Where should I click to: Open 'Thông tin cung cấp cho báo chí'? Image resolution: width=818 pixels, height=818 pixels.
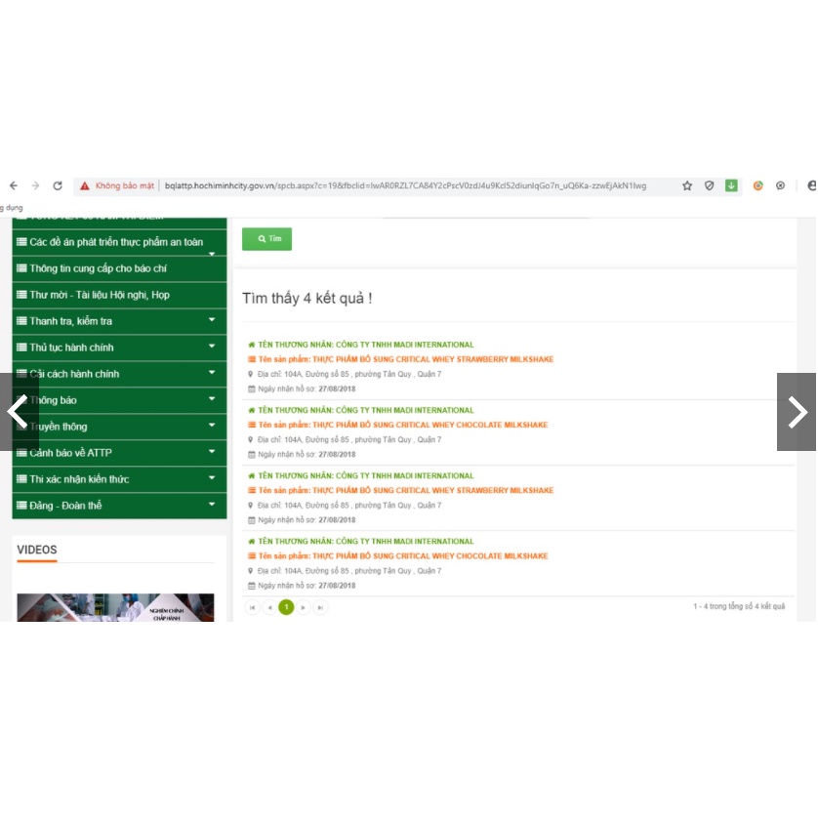point(98,268)
